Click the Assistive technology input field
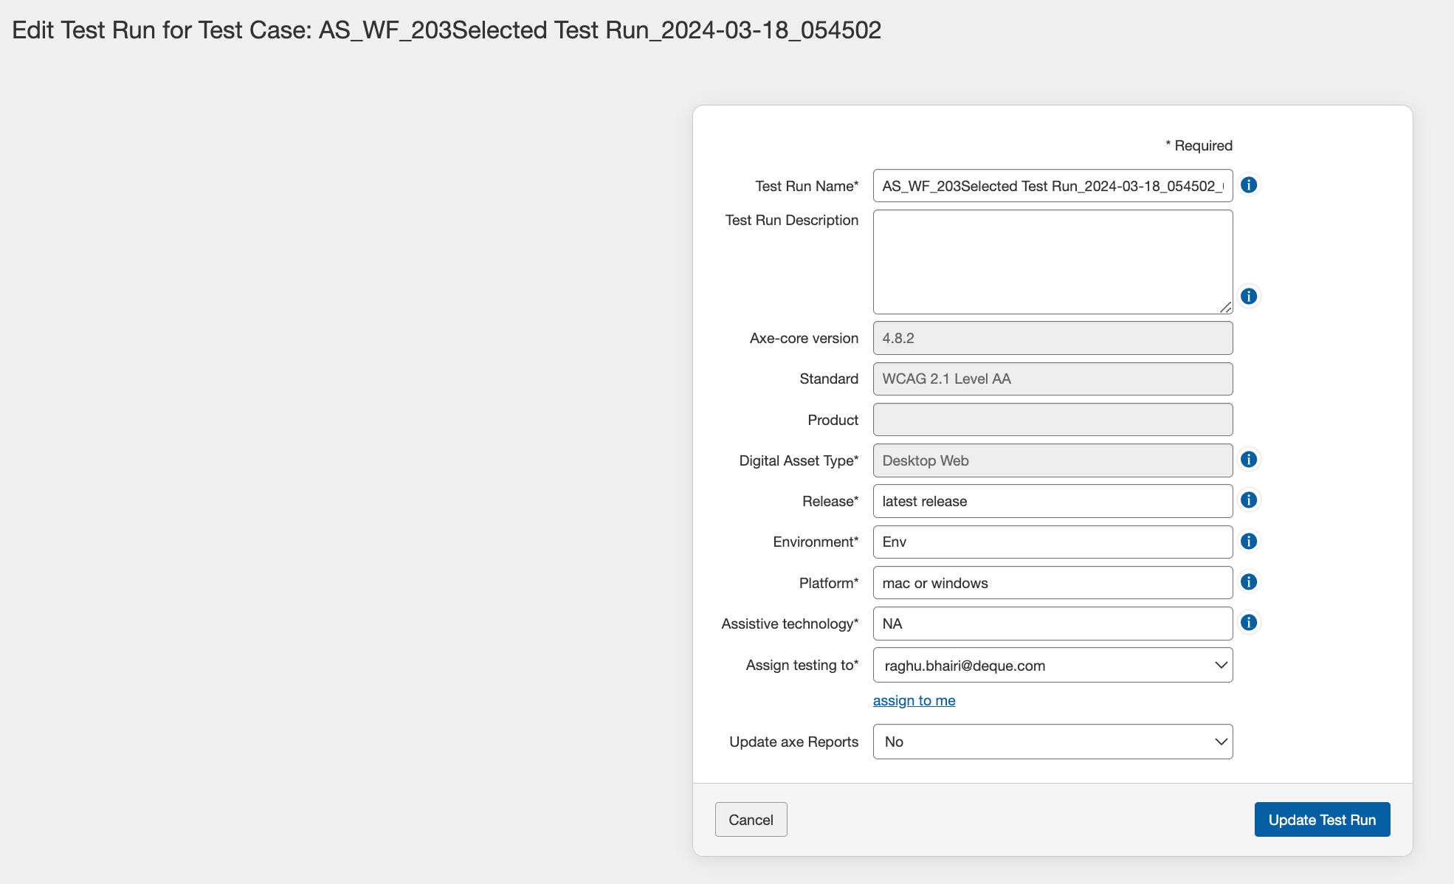 pos(1052,624)
